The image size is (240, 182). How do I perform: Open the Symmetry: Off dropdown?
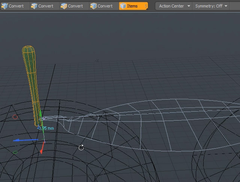pyautogui.click(x=211, y=6)
